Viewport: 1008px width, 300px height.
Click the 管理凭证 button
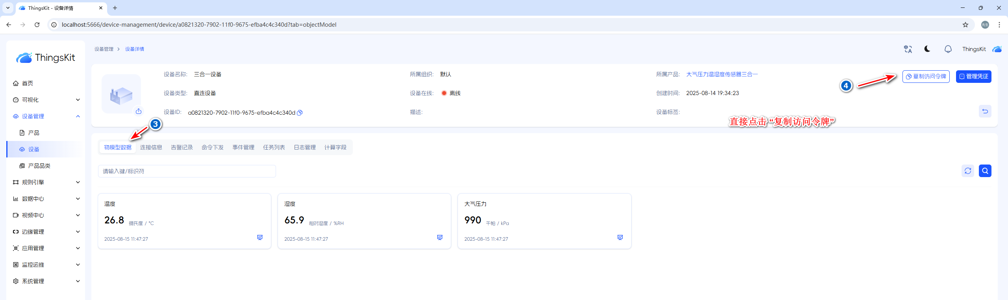click(973, 77)
